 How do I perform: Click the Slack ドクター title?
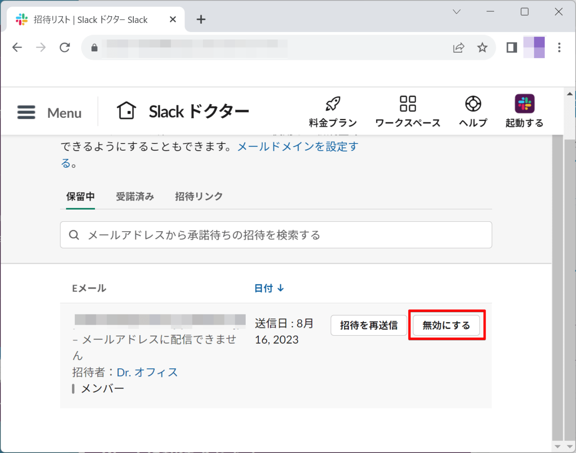pyautogui.click(x=199, y=112)
